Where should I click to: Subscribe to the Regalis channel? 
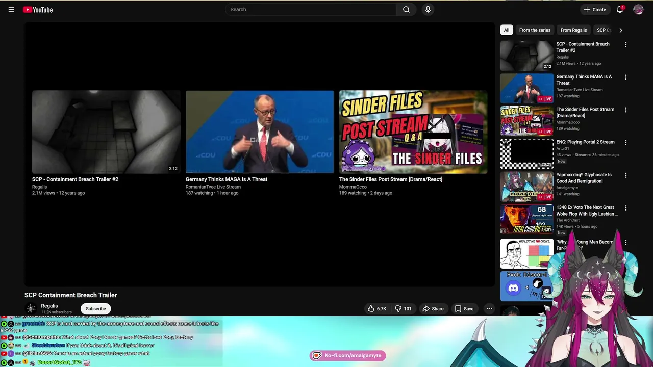[95, 308]
